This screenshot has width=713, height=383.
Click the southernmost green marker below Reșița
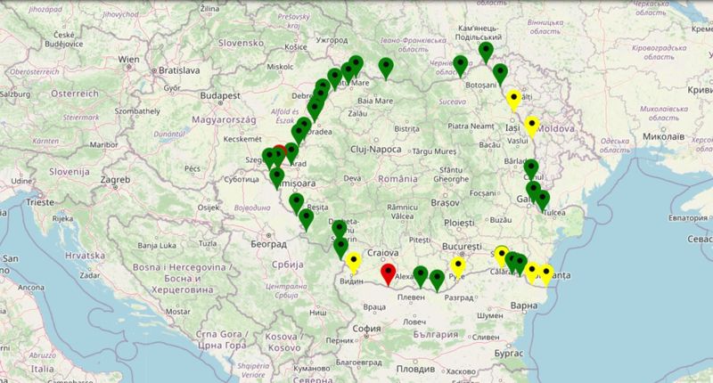coord(306,219)
